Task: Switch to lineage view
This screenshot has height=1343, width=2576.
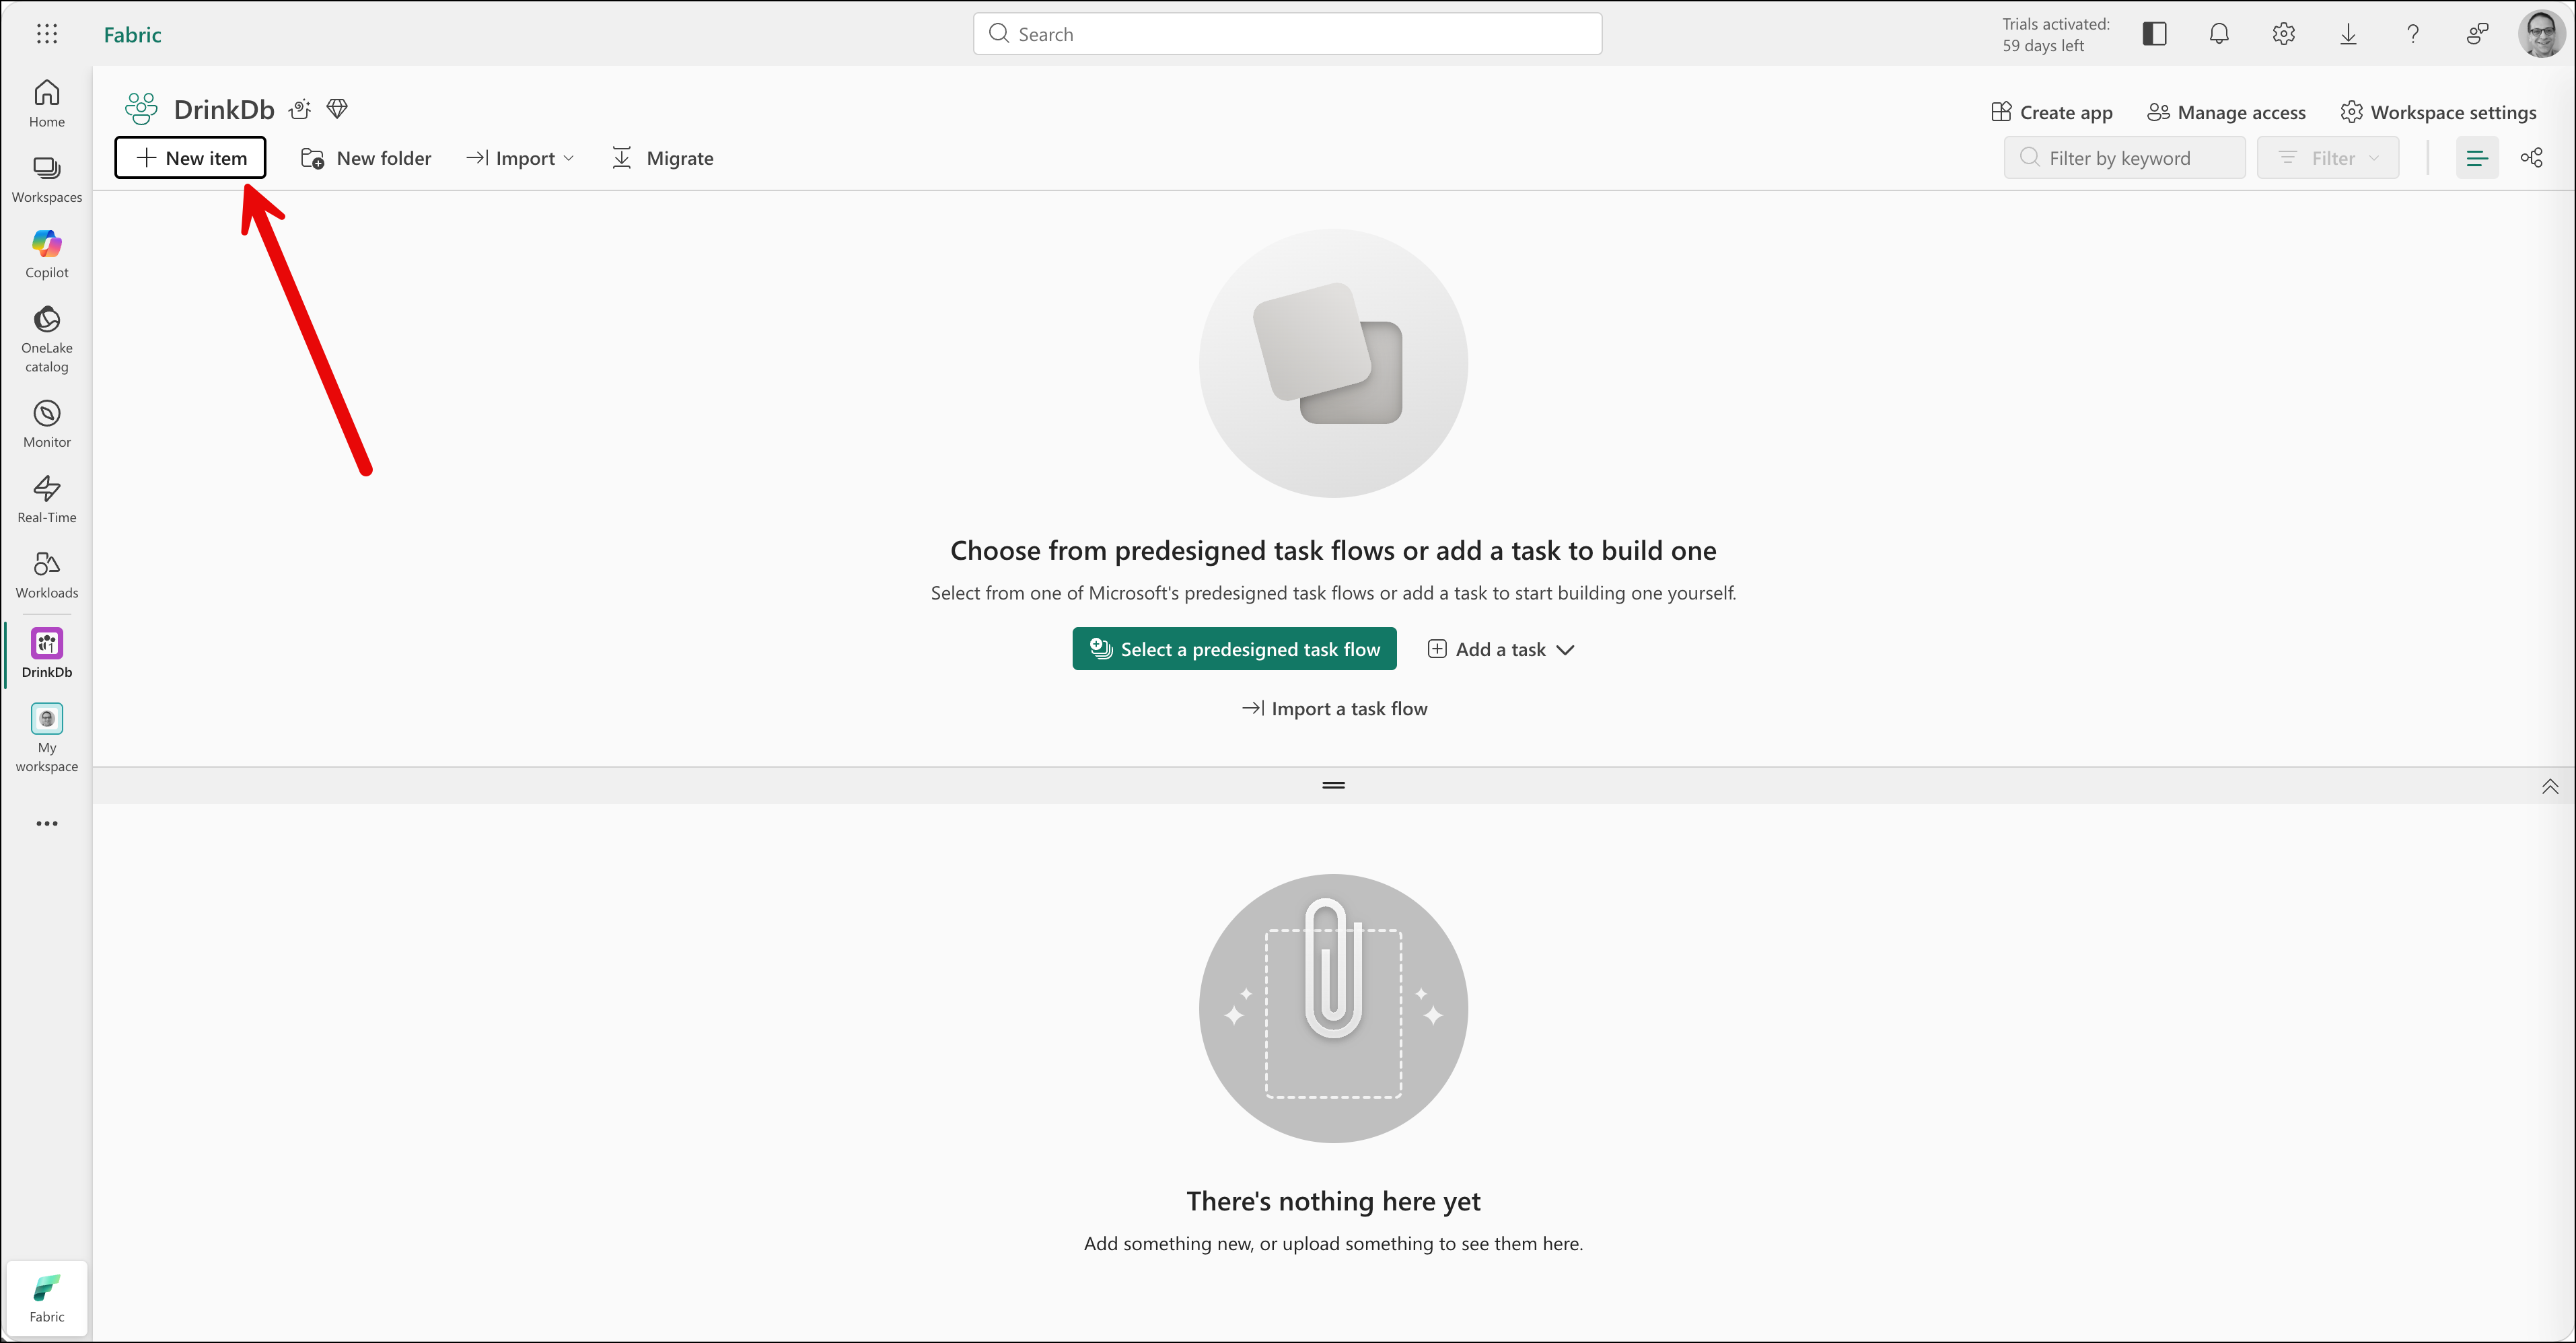Action: coord(2531,158)
